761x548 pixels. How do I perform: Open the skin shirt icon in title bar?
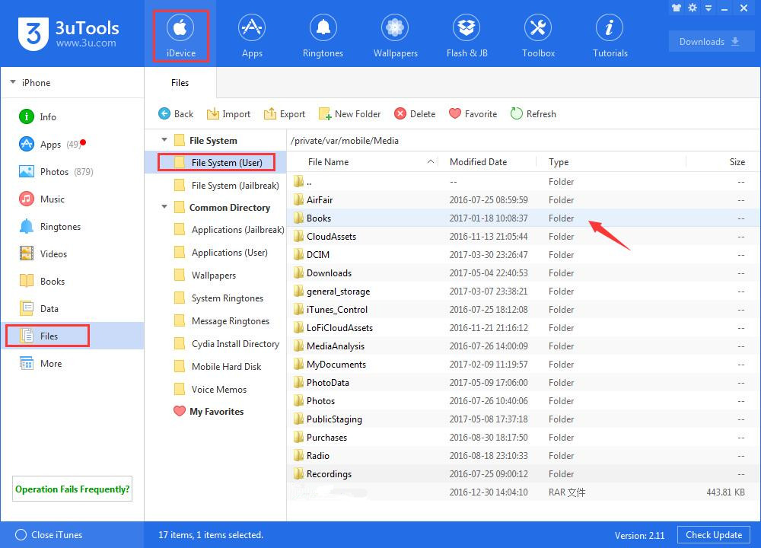[676, 8]
